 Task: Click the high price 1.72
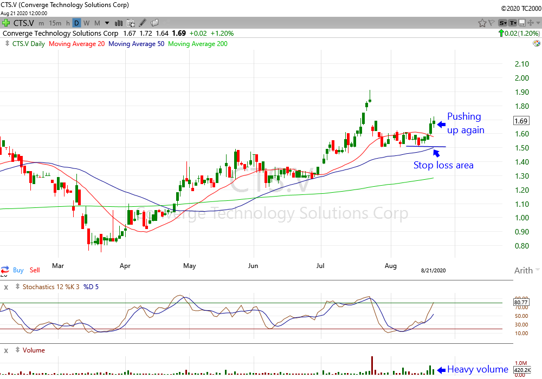pyautogui.click(x=146, y=34)
